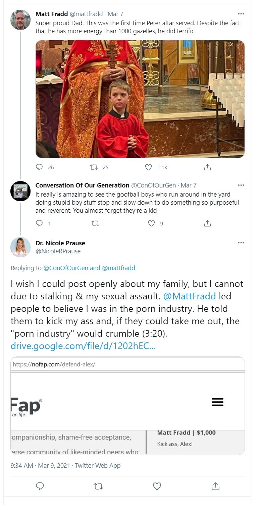Reply to Dr. Nicole Prause's main tweet

40,486
